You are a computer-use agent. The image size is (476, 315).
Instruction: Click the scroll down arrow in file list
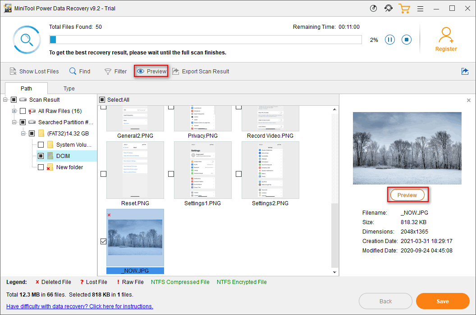click(x=334, y=272)
